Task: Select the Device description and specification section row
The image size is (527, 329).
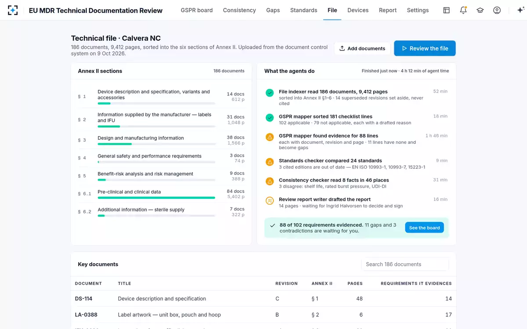Action: 161,97
